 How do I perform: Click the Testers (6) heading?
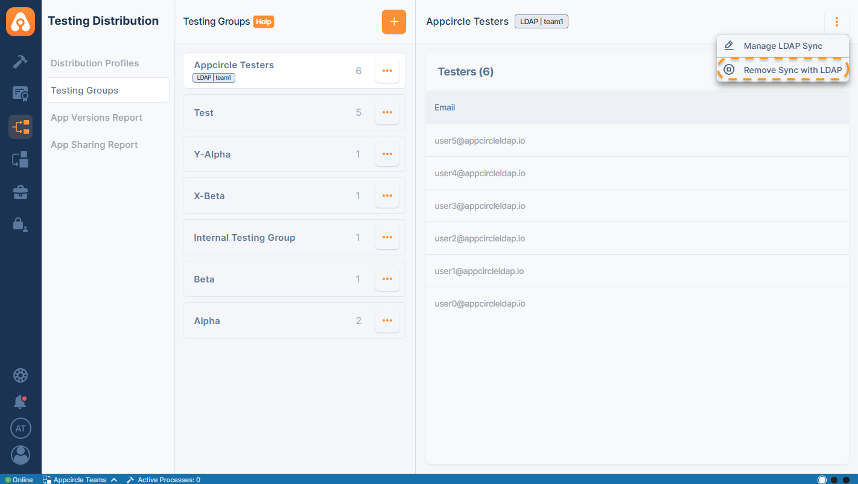click(466, 72)
